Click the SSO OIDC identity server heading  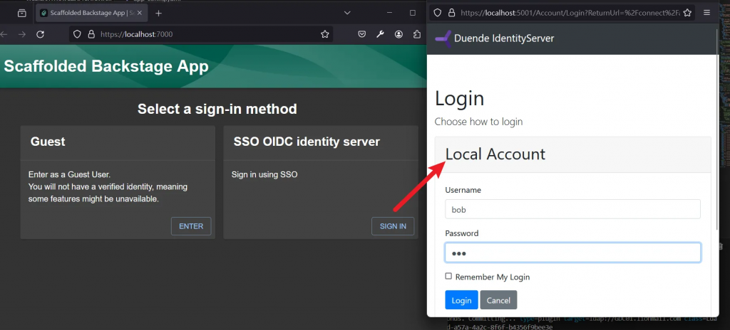click(x=307, y=142)
